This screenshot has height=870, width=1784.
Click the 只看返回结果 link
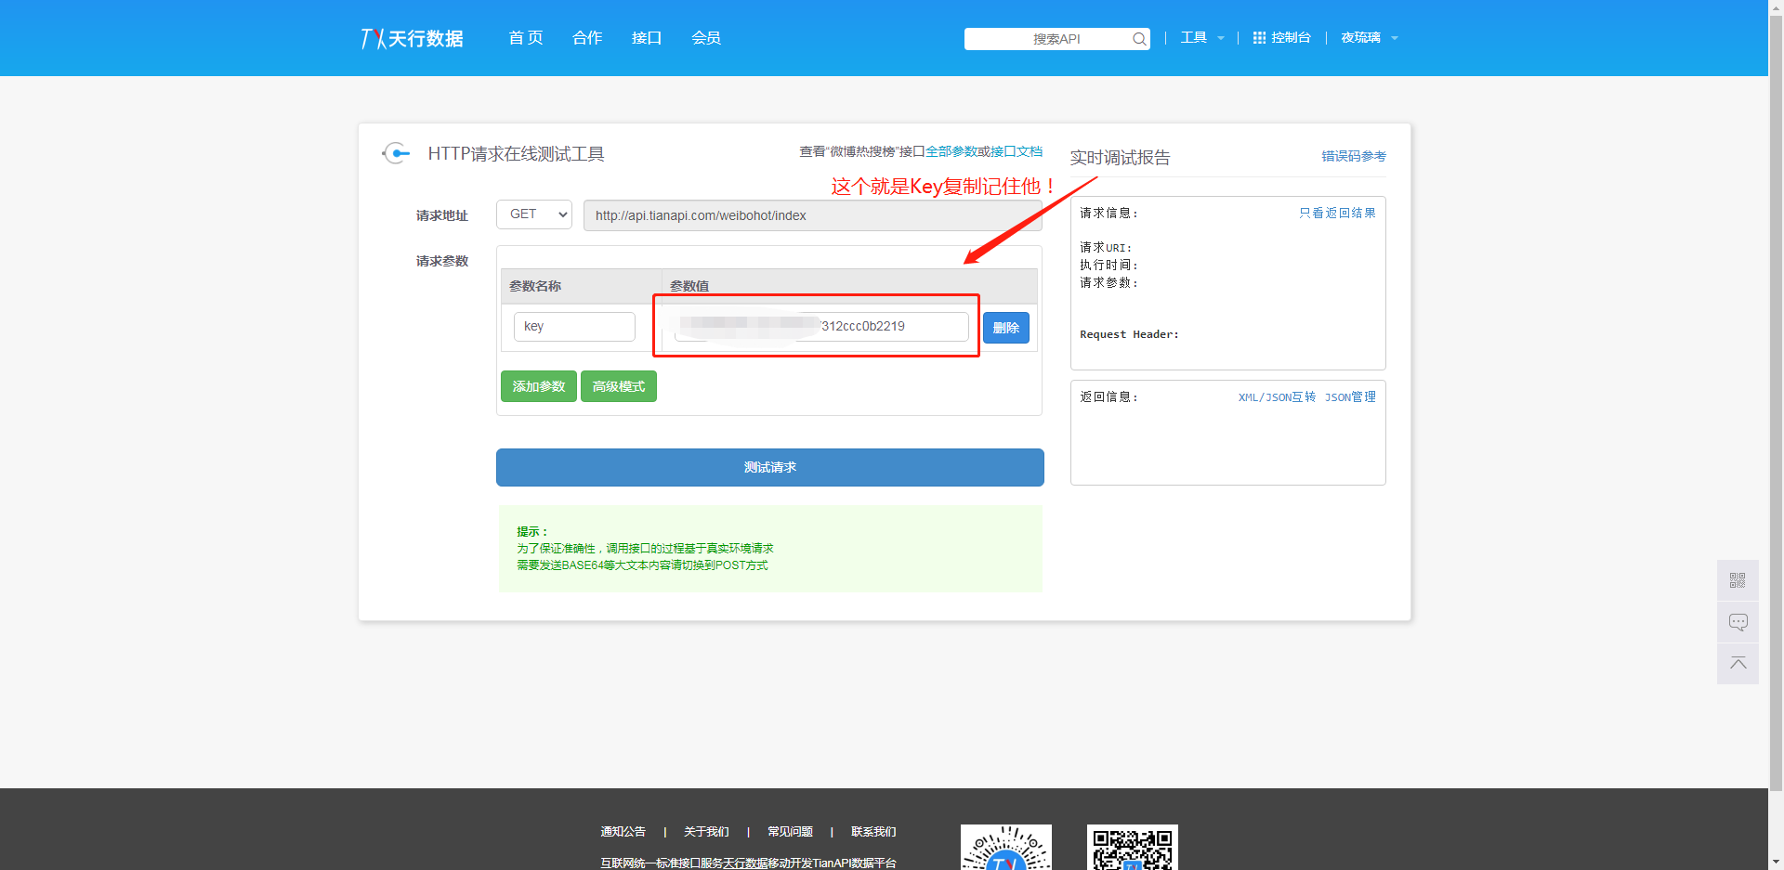tap(1337, 213)
